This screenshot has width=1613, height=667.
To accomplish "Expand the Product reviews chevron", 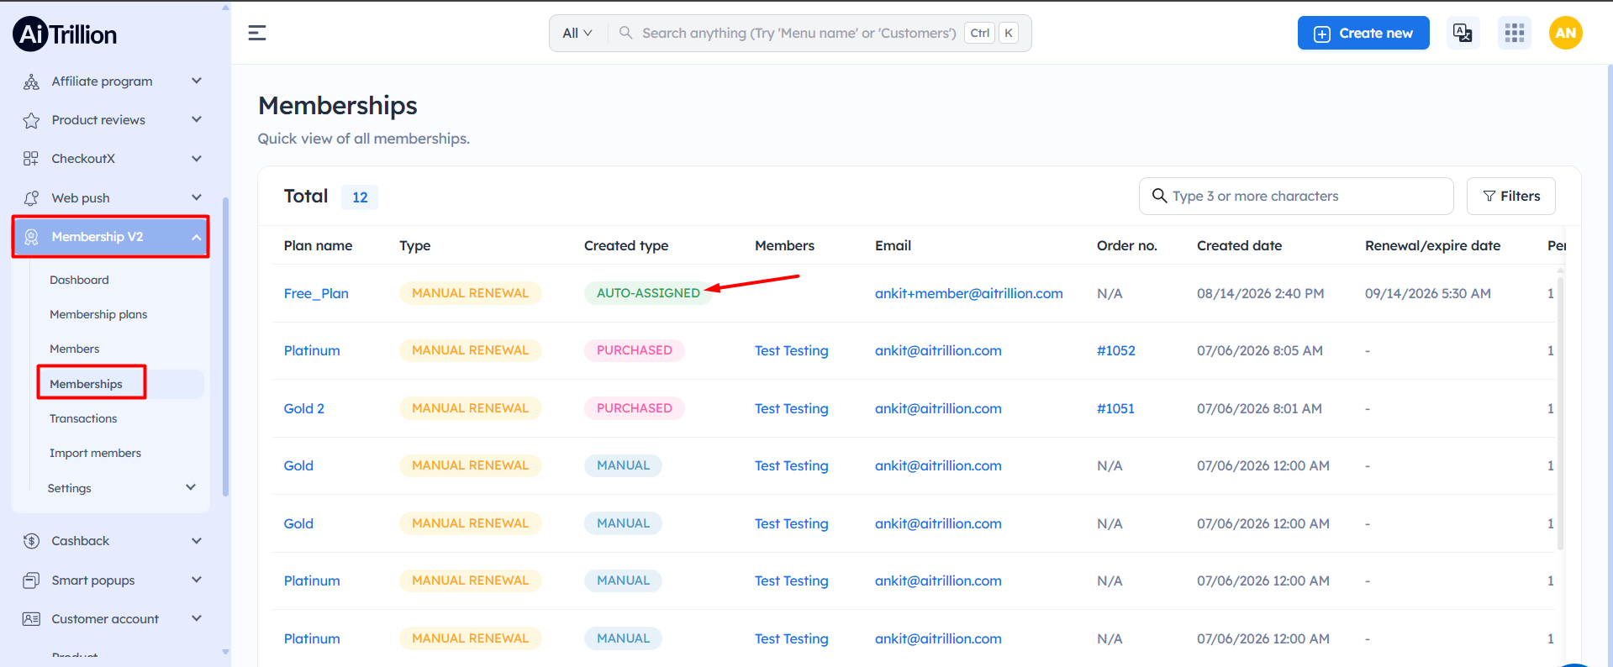I will tap(197, 119).
